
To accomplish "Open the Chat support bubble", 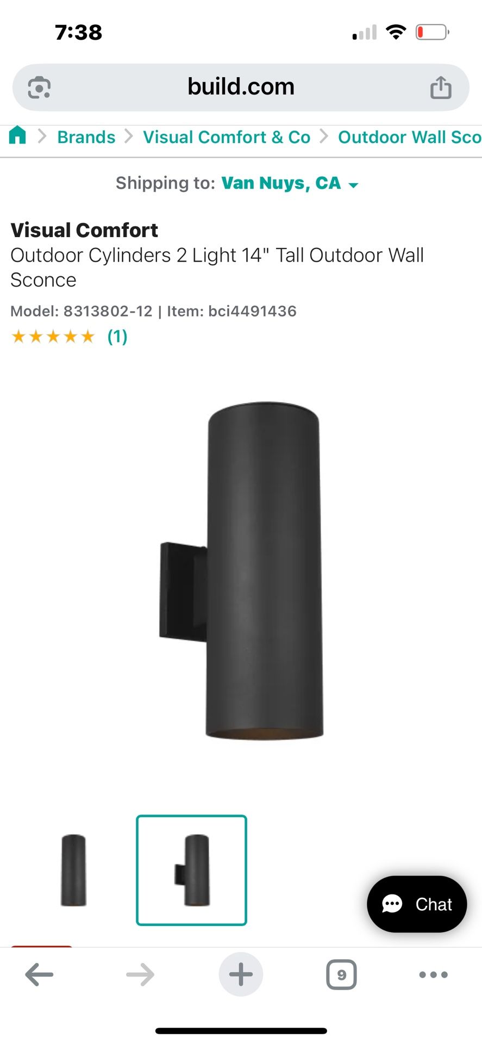I will click(x=417, y=904).
